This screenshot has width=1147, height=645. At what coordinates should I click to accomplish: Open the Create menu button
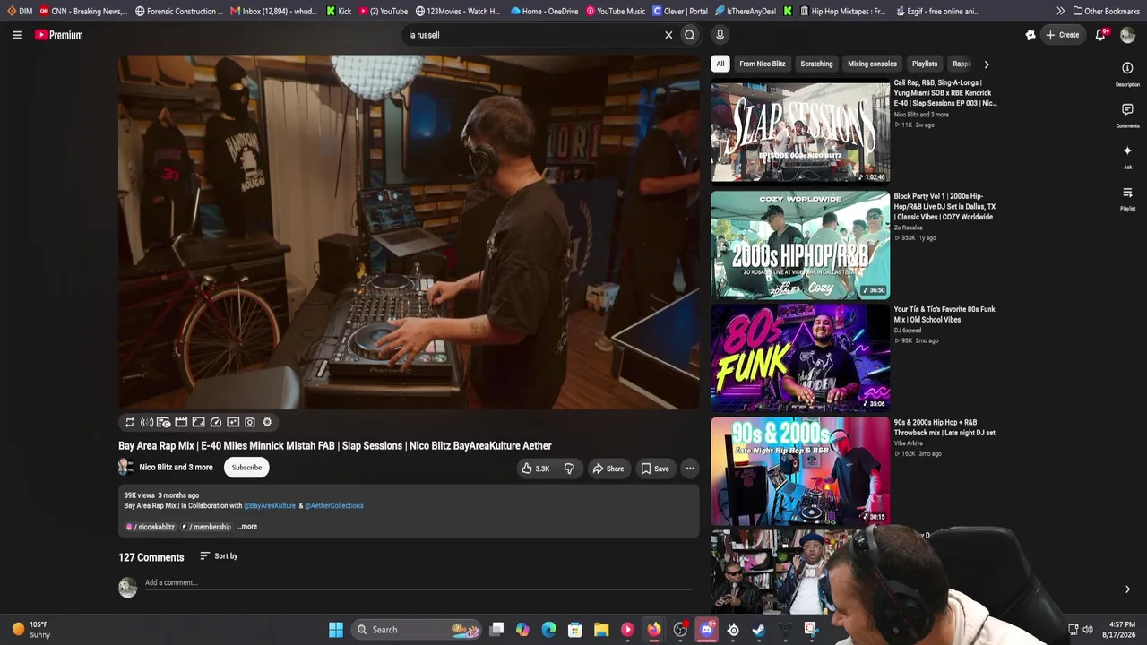point(1062,35)
